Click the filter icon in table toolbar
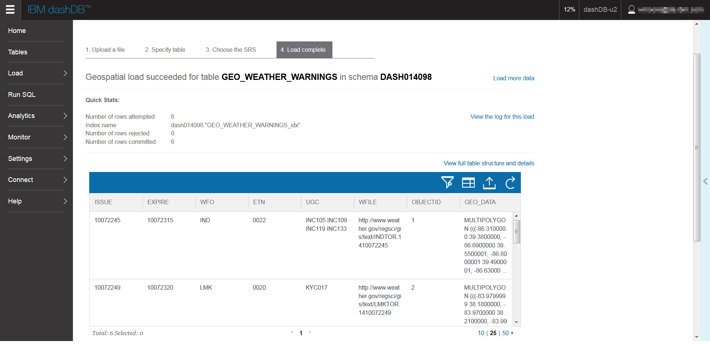This screenshot has height=344, width=710. (447, 182)
